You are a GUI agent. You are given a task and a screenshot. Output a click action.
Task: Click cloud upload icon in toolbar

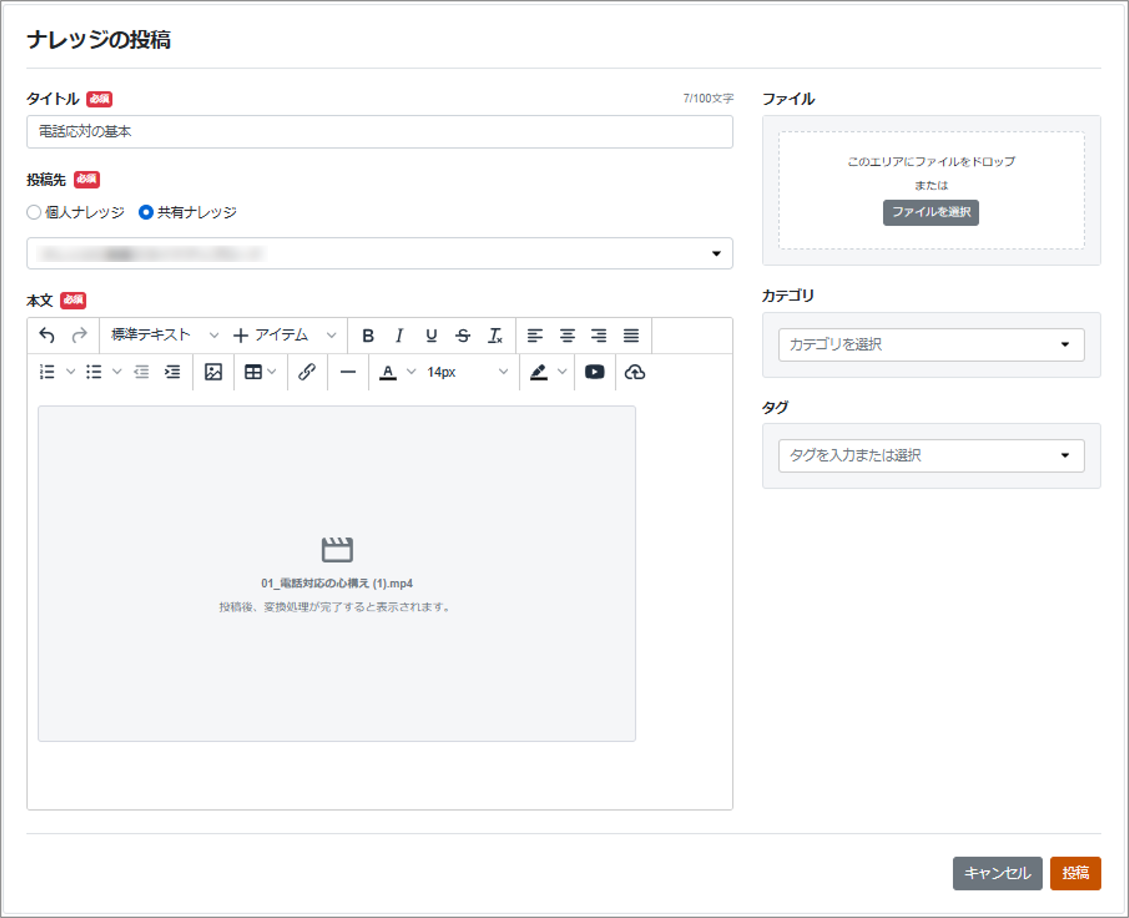point(635,372)
